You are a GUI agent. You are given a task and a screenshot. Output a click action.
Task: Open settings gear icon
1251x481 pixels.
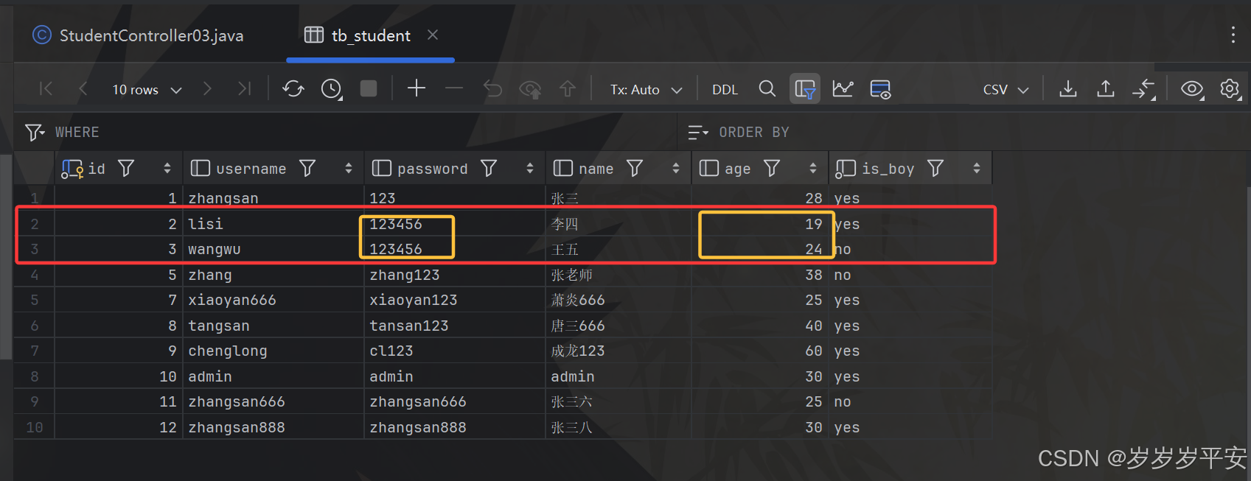coord(1230,89)
